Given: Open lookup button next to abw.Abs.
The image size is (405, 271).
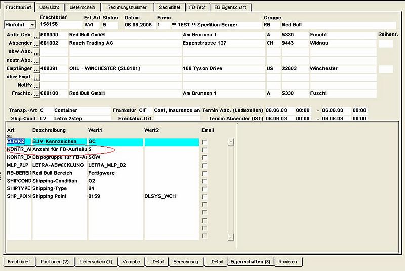Looking at the screenshot, I should click(36, 52).
